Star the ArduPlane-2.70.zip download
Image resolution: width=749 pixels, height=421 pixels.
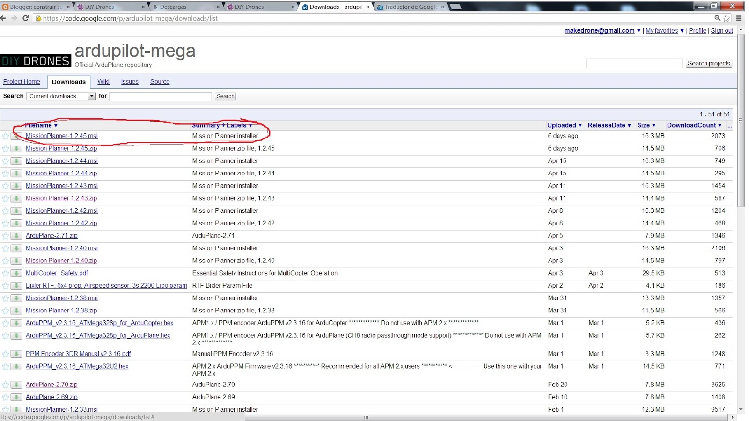click(x=5, y=385)
